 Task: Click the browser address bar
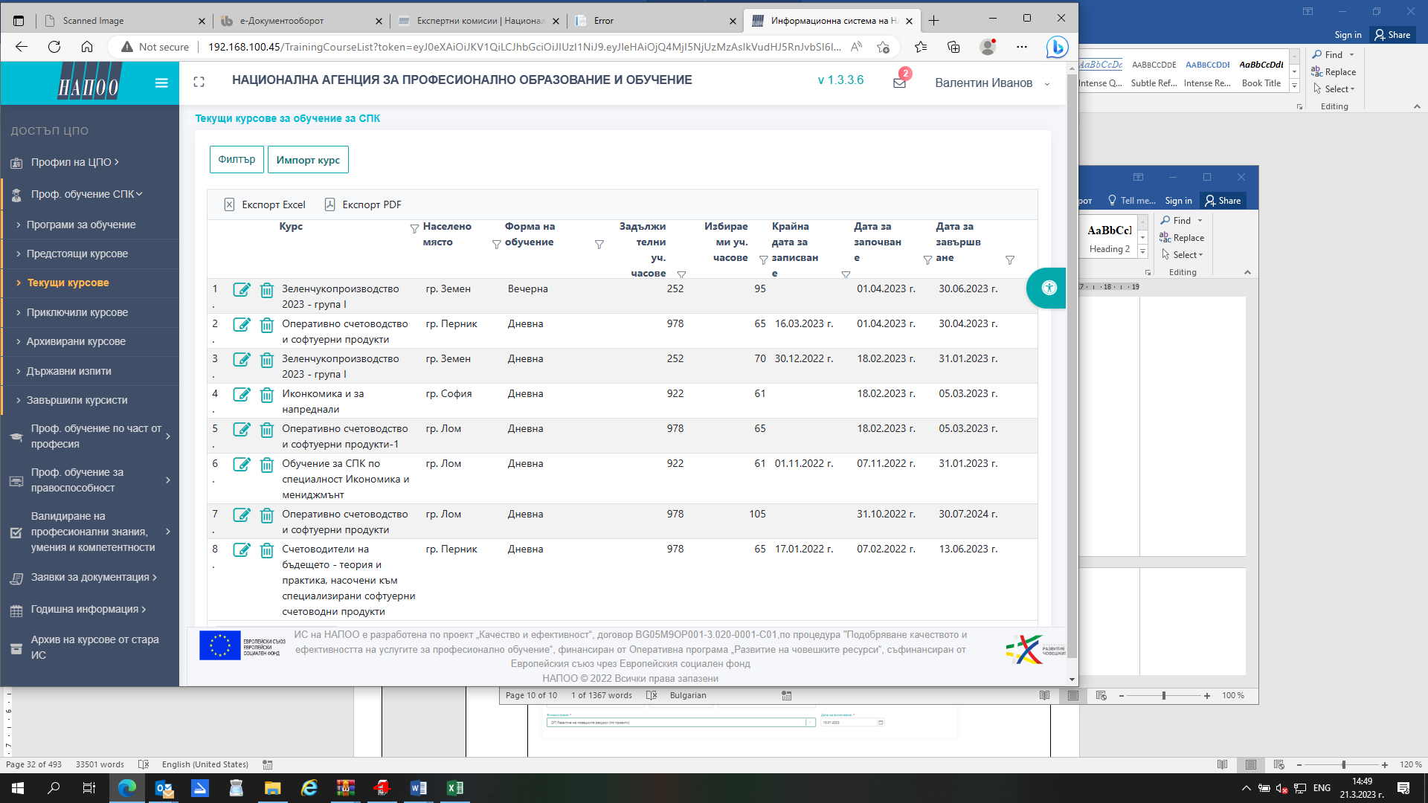pyautogui.click(x=521, y=47)
